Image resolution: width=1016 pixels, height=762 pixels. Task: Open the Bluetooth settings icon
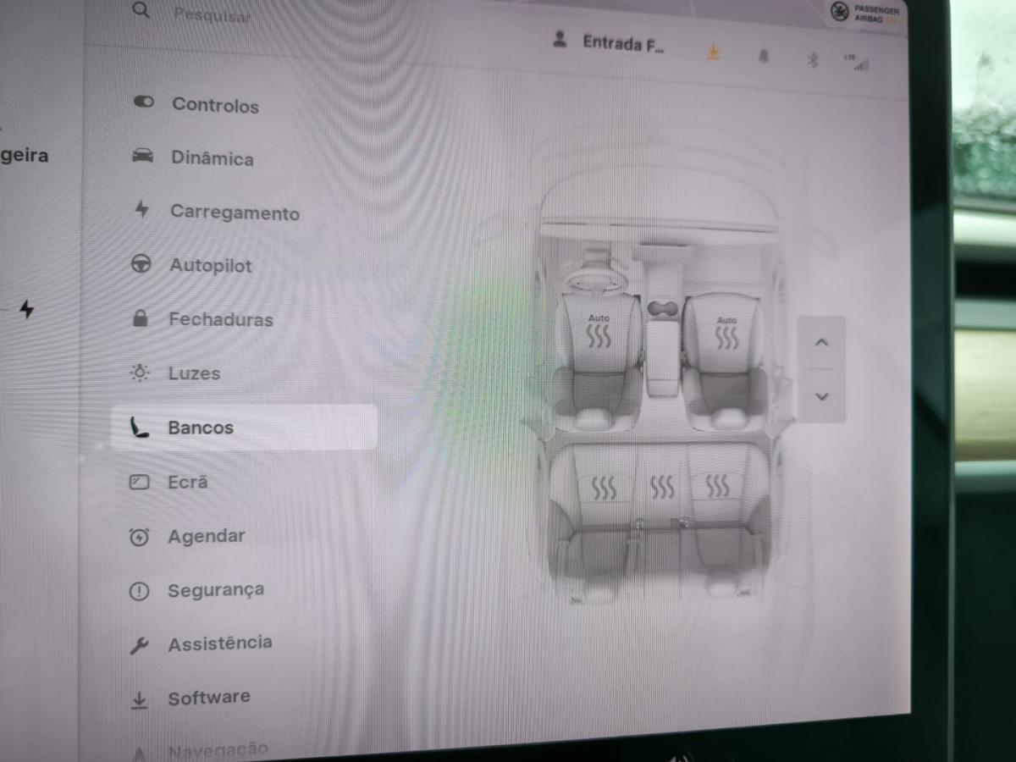[x=813, y=59]
